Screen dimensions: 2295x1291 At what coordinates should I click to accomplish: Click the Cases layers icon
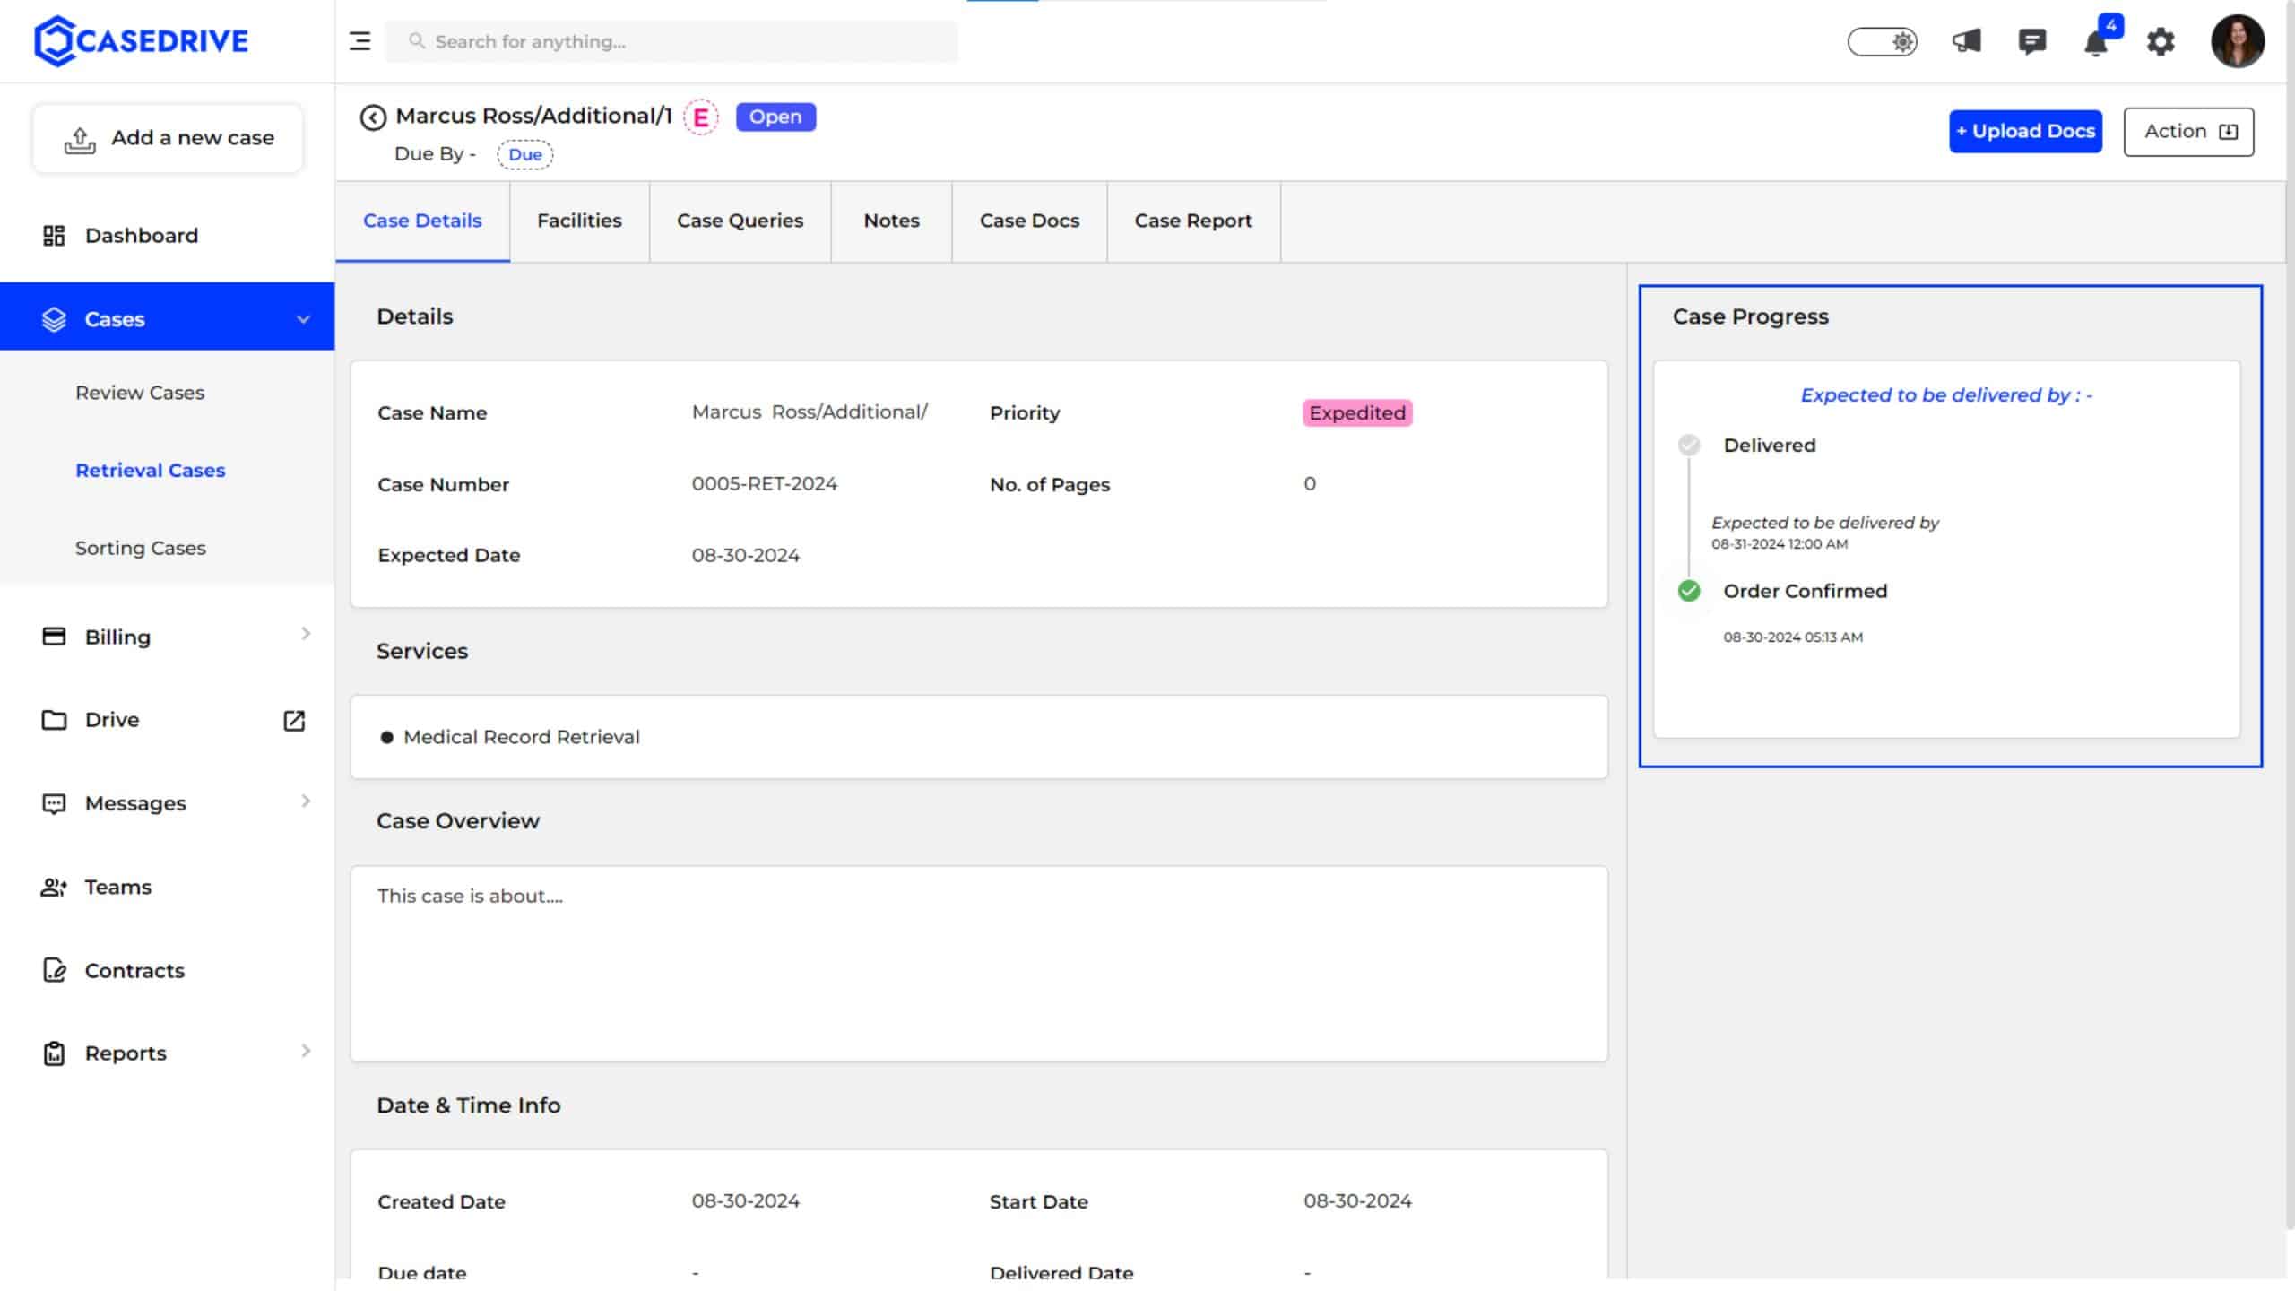coord(54,319)
